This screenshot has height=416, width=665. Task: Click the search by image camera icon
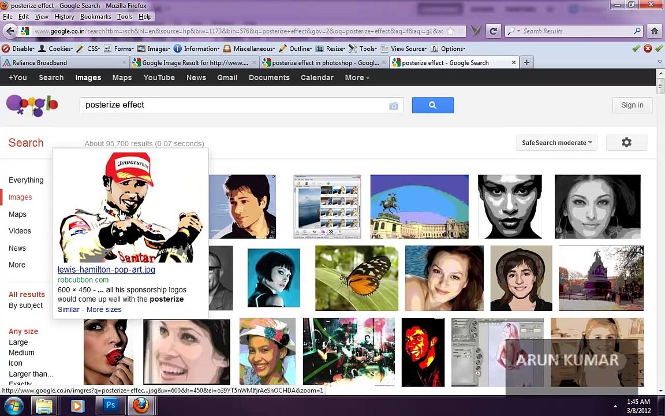click(393, 106)
